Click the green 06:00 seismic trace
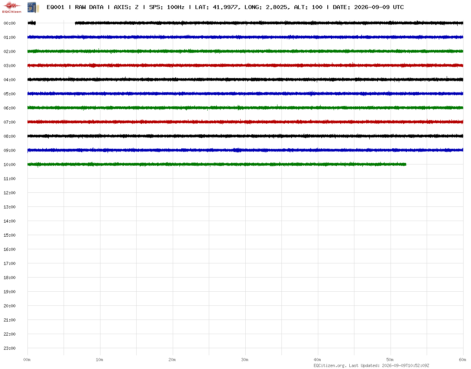Screen dimensions: 471x369 pos(245,108)
